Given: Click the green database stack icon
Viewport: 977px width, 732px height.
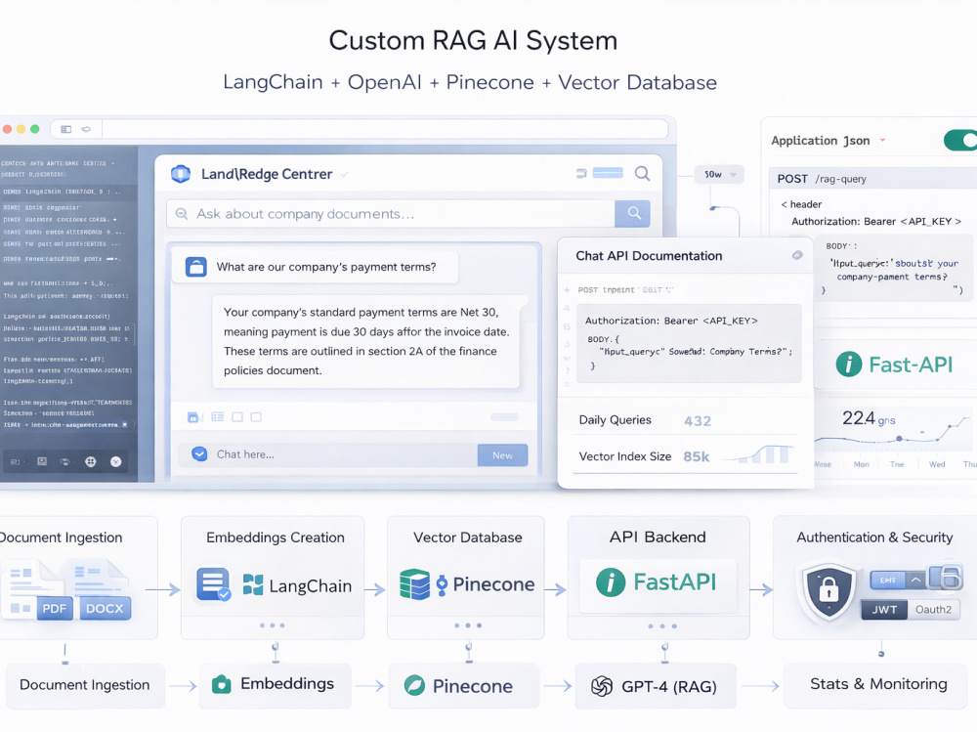Looking at the screenshot, I should tap(414, 584).
